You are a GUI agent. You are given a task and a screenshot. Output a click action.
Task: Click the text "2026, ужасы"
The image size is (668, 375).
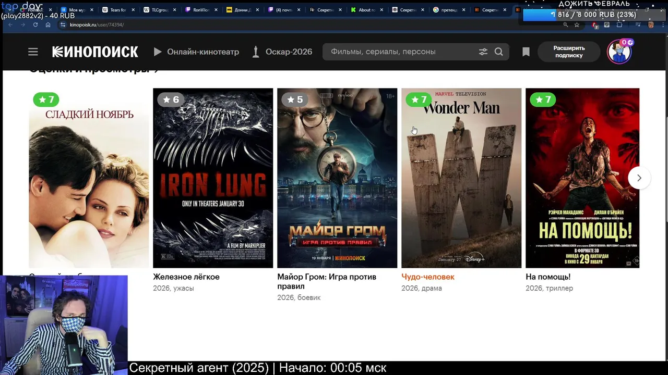173,288
